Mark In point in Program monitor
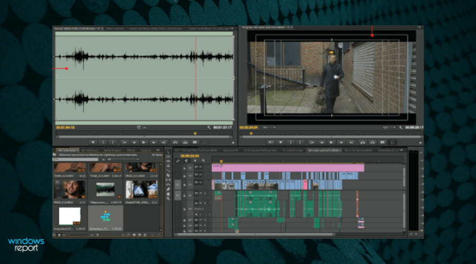 coord(291,142)
